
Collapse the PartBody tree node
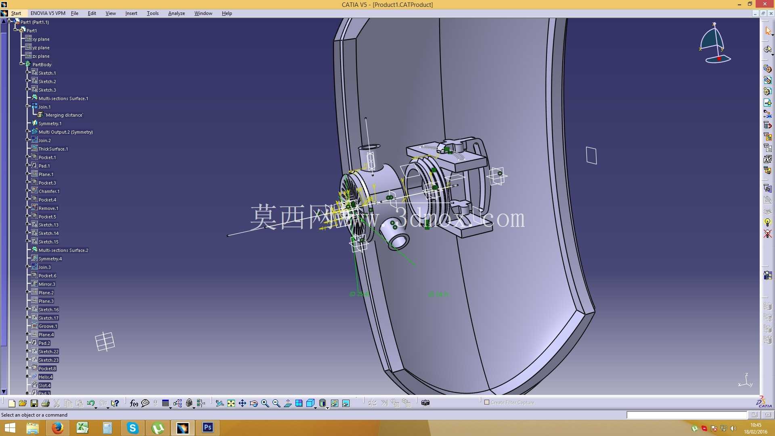[21, 64]
